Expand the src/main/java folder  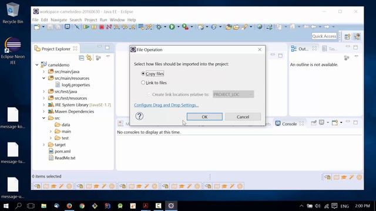pyautogui.click(x=43, y=72)
